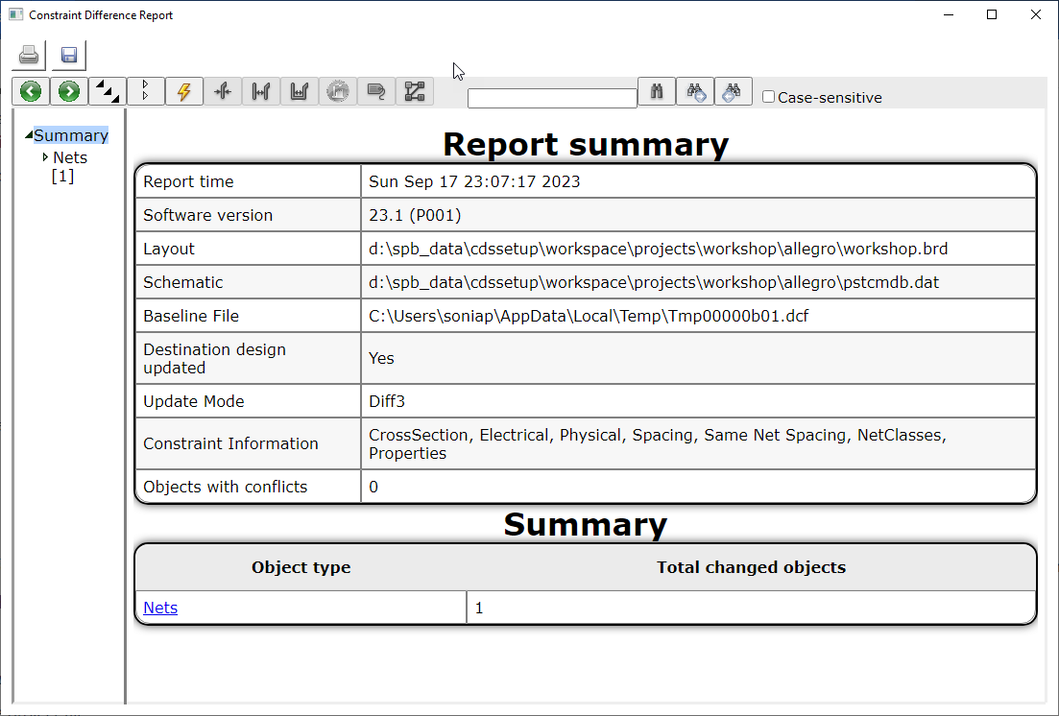Open the Nets link in Summary table

point(160,608)
